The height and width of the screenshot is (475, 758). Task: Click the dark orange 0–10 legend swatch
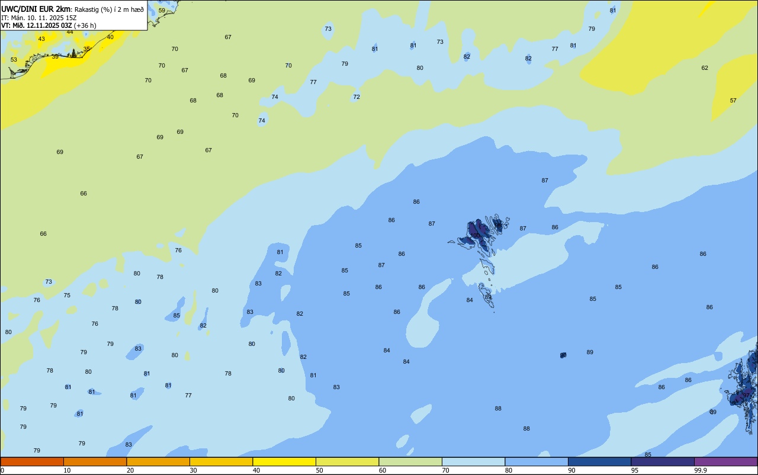pos(32,461)
